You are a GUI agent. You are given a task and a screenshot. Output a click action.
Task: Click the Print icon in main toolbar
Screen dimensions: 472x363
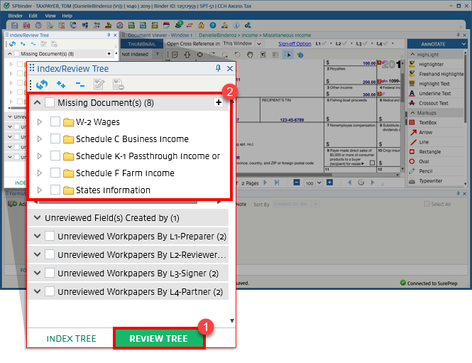[38, 26]
